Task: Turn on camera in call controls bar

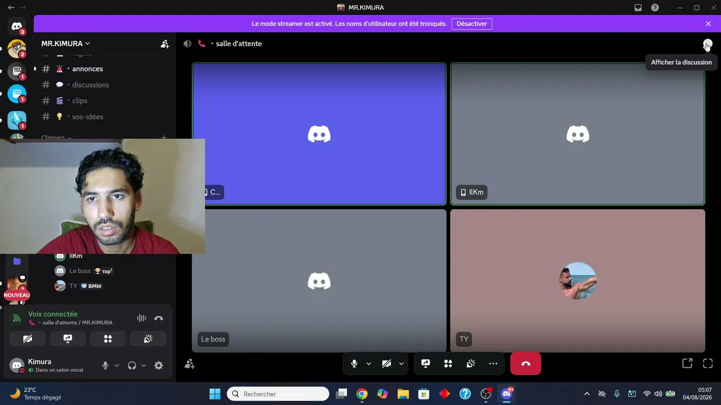Action: (386, 364)
